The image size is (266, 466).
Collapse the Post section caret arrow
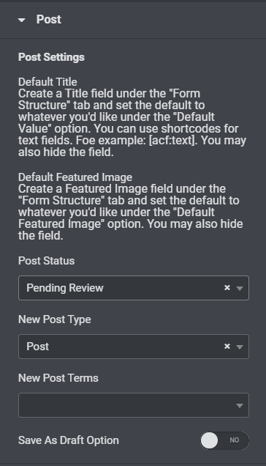point(22,20)
